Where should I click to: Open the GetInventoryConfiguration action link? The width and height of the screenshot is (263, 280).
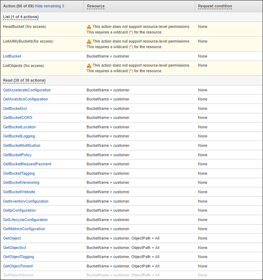click(x=26, y=201)
